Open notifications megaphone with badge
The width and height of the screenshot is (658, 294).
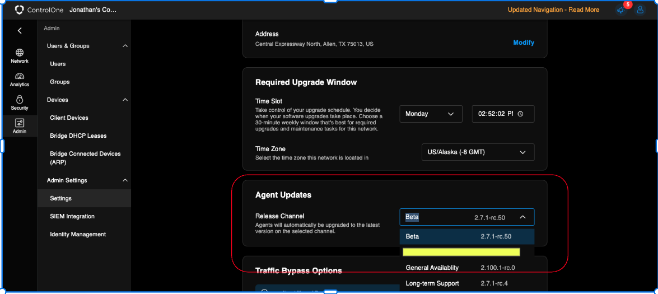click(x=620, y=10)
